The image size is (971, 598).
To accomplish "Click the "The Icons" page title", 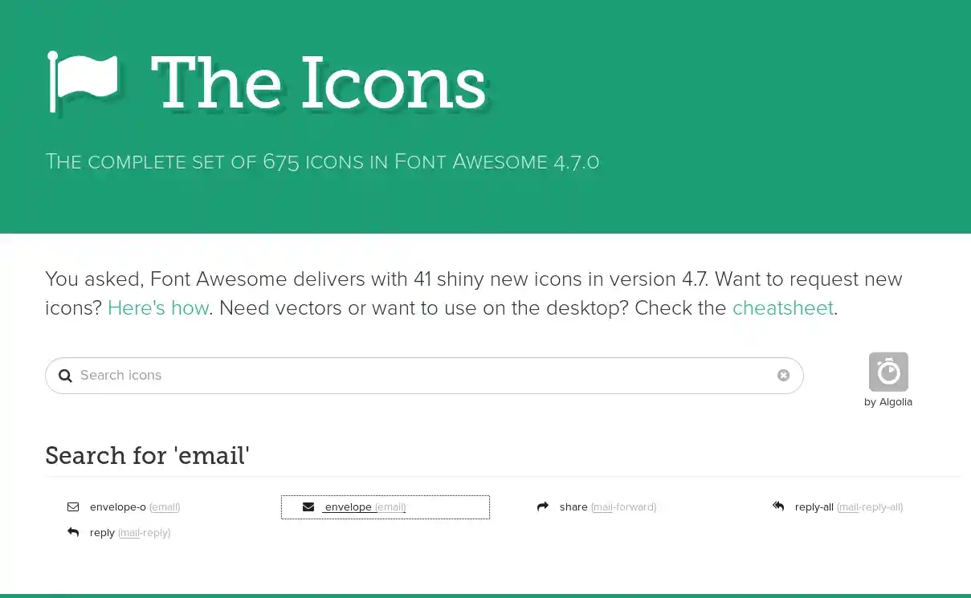I will pyautogui.click(x=318, y=84).
